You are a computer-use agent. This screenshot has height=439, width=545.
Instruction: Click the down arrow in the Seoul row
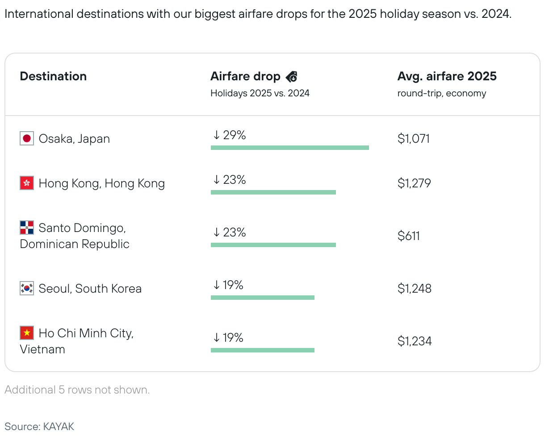[217, 285]
